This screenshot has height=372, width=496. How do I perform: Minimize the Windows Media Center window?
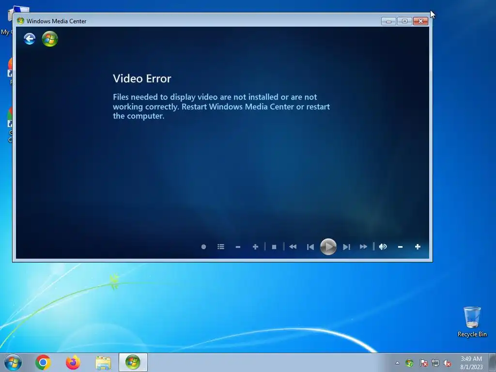pyautogui.click(x=388, y=21)
